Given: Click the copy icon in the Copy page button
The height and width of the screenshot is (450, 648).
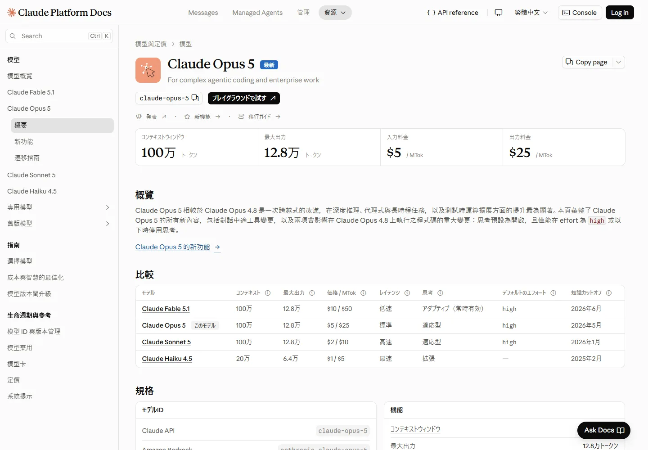Looking at the screenshot, I should coord(569,62).
